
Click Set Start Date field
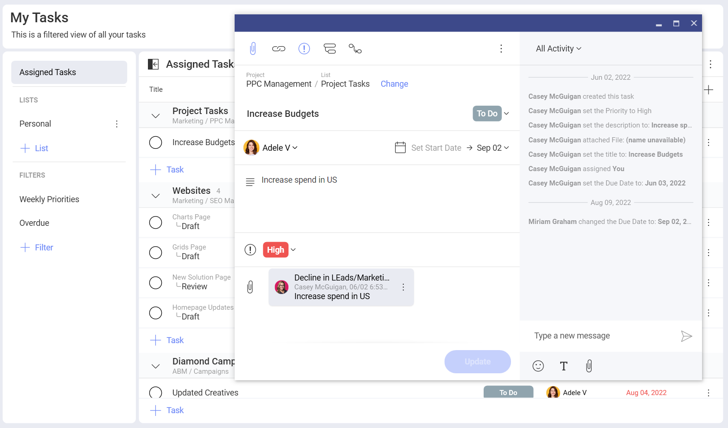coord(436,148)
